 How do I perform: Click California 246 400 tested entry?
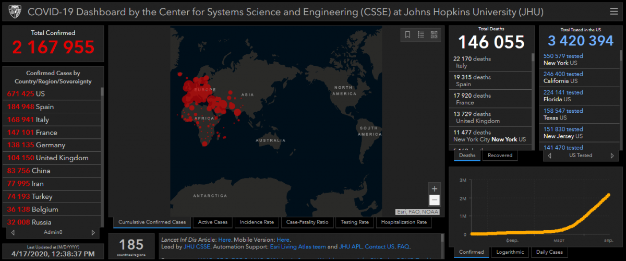(580, 77)
